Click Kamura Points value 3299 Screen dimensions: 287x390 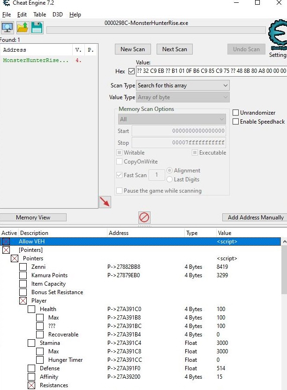(222, 275)
